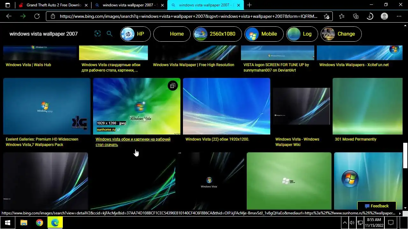Open Windows vista обои и картинки link
Screen dimensions: 408x229
133,142
